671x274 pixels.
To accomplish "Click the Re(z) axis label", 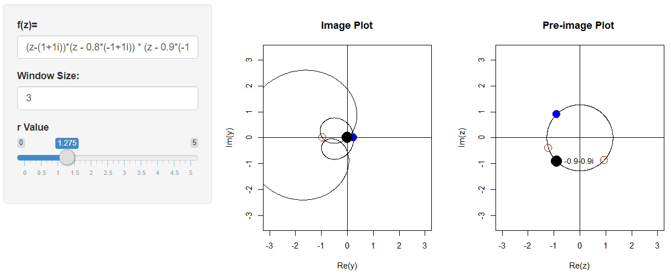I will (x=579, y=266).
